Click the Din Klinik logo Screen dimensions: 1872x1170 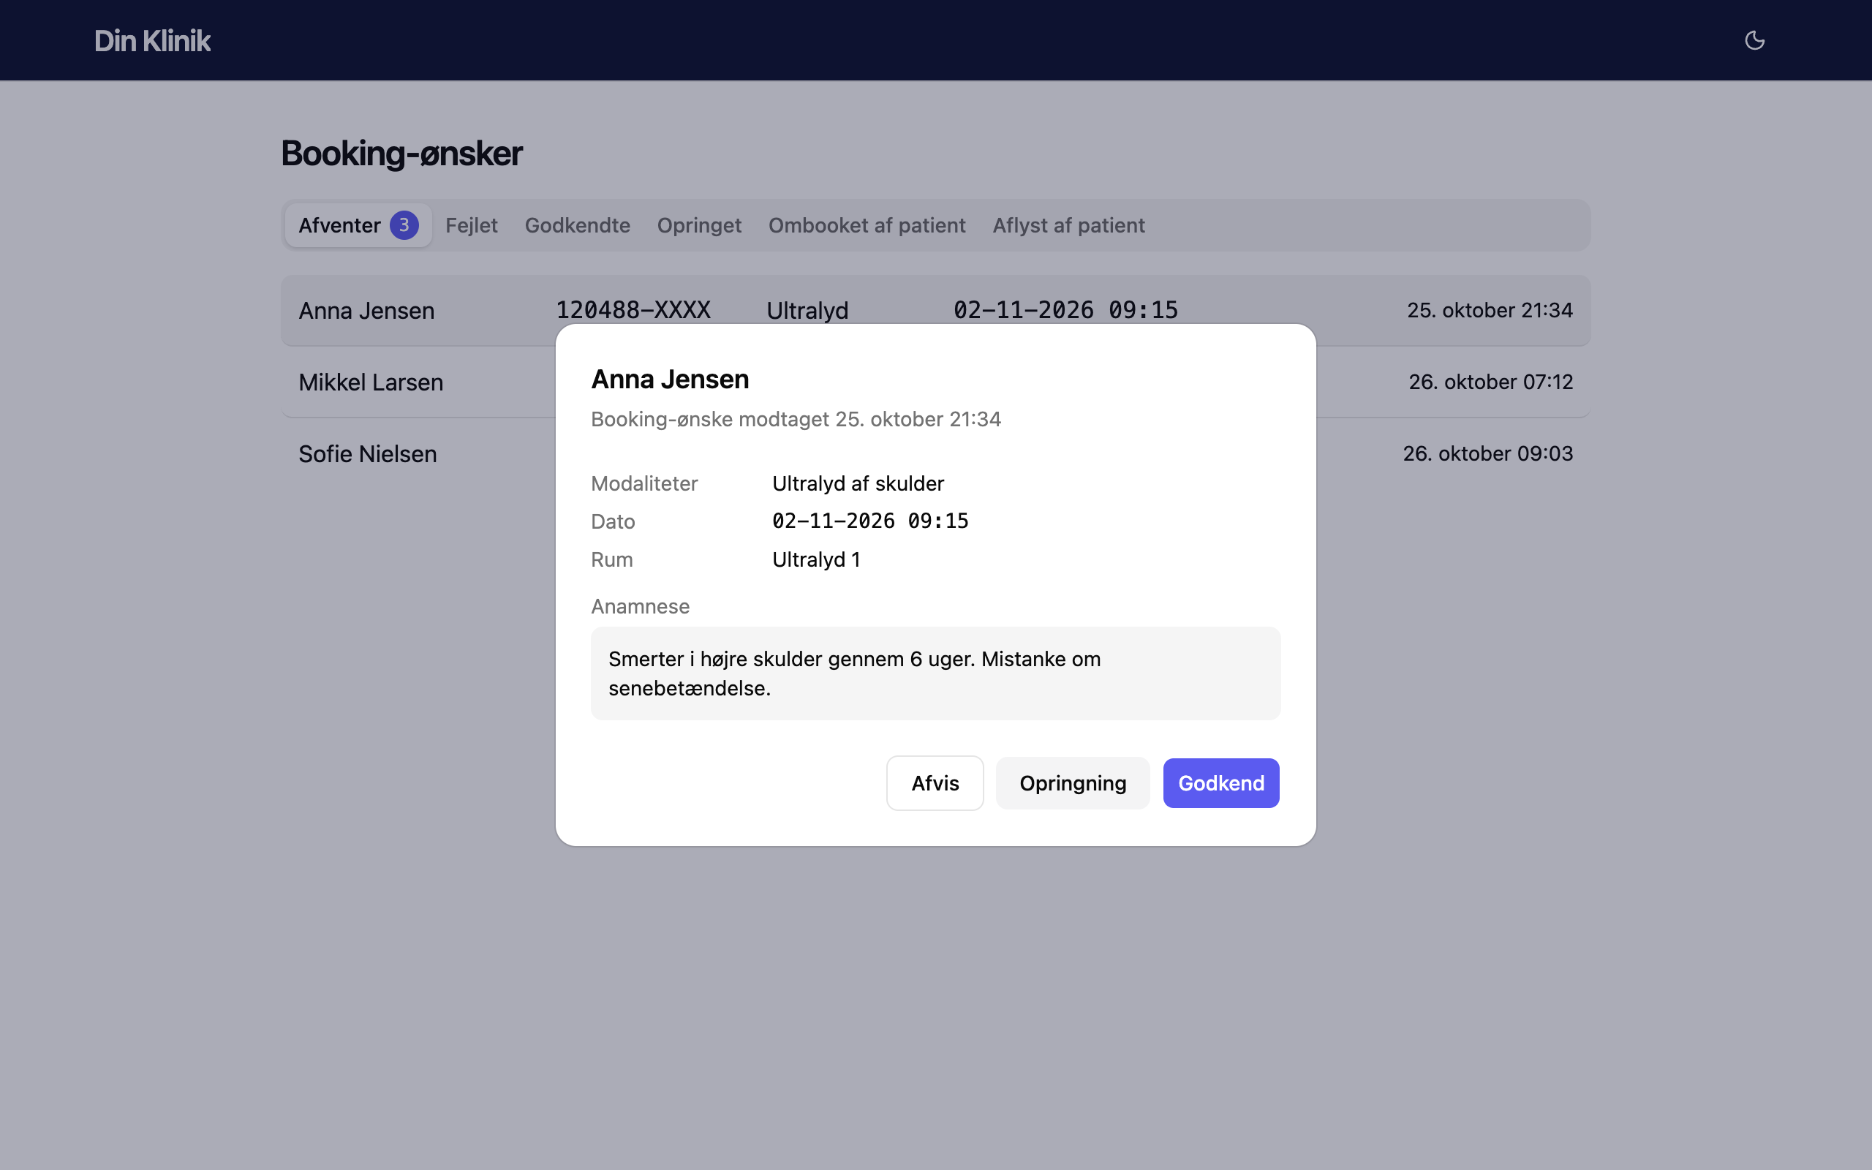pyautogui.click(x=152, y=41)
